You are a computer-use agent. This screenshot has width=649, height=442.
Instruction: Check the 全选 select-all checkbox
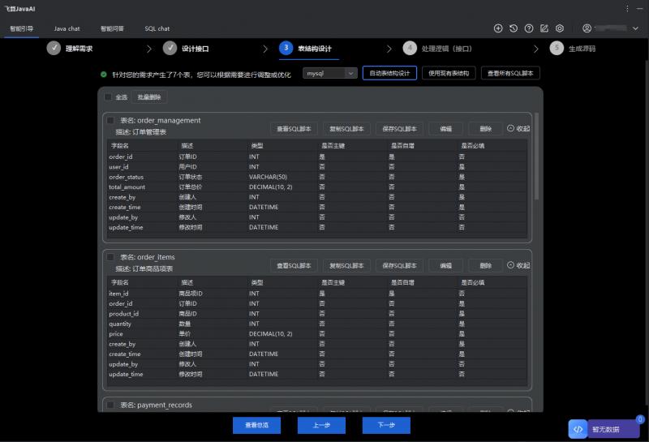(108, 97)
